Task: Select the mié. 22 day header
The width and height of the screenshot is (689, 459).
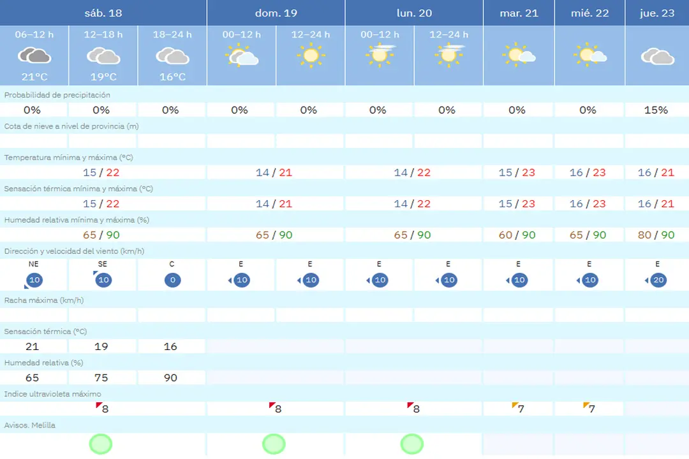Action: click(x=589, y=13)
